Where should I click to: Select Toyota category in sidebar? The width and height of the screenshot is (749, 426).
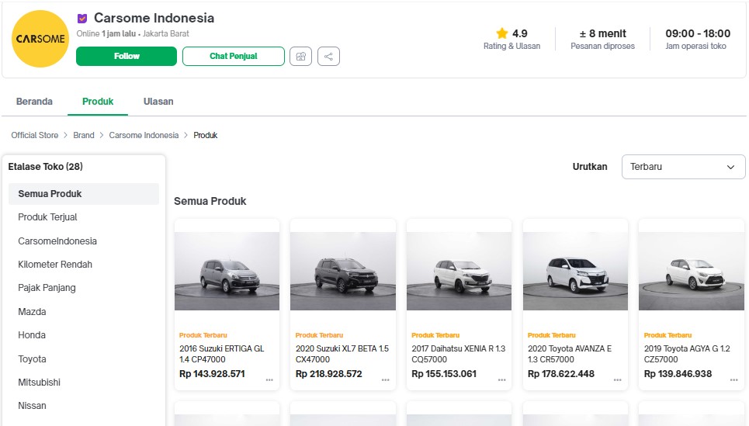click(32, 359)
